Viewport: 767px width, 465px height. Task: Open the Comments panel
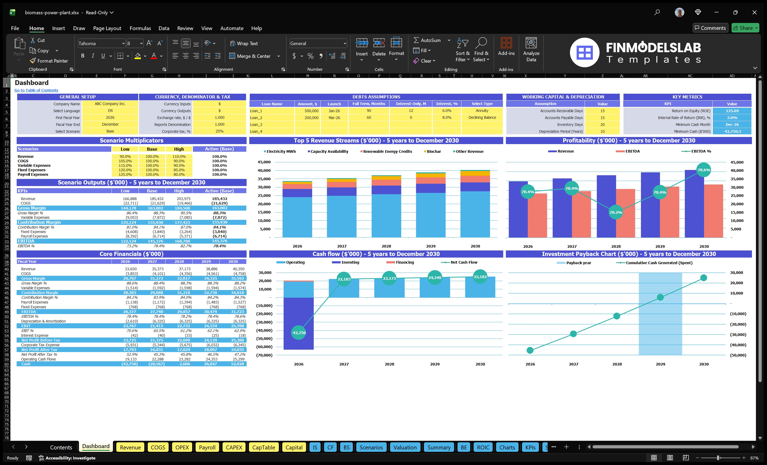(710, 28)
